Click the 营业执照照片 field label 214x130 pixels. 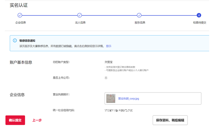[x=61, y=95]
